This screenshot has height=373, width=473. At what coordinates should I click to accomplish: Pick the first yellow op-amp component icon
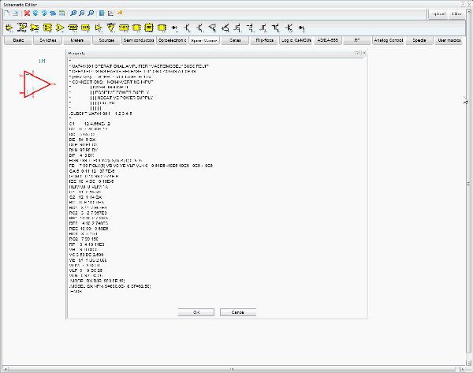[x=9, y=28]
